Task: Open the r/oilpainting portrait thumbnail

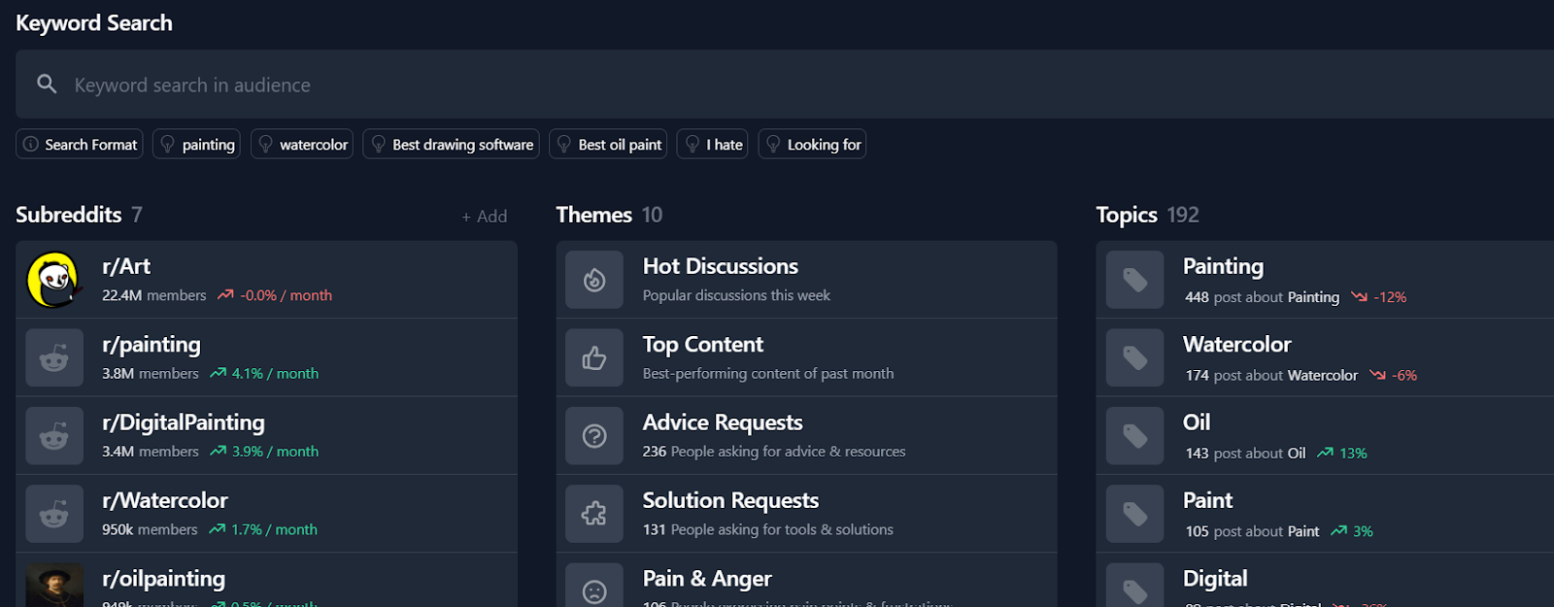Action: tap(54, 586)
